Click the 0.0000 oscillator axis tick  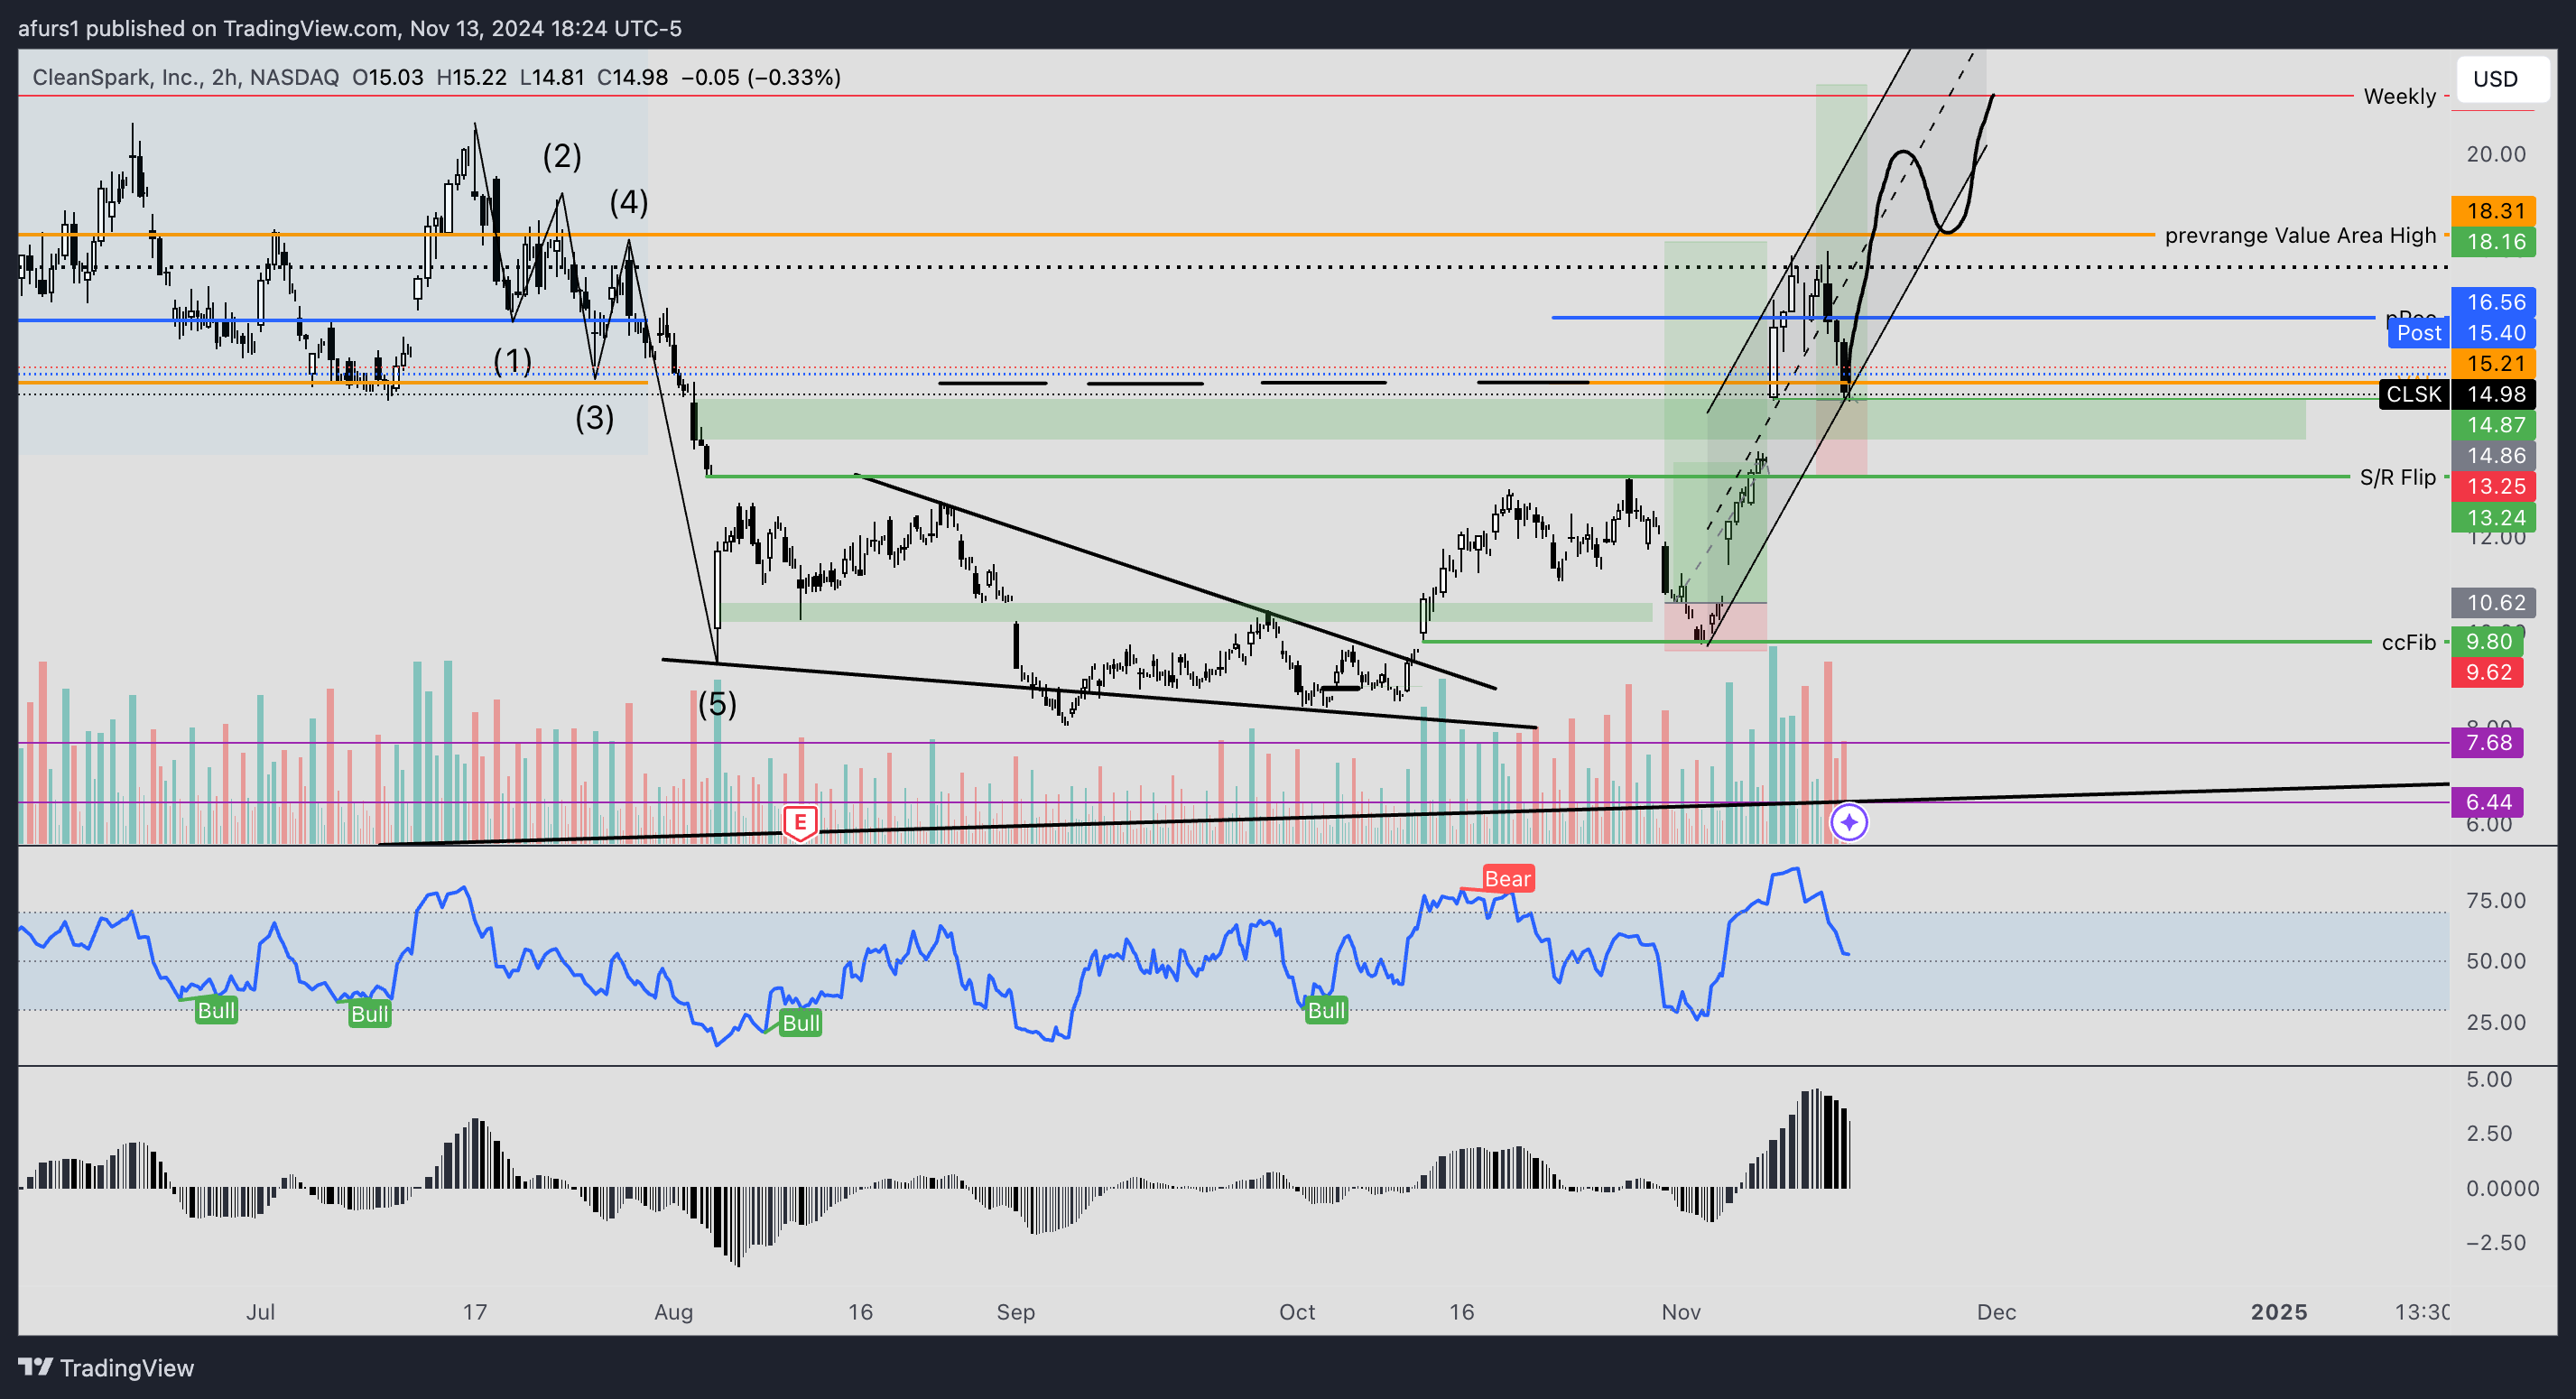point(2502,1188)
